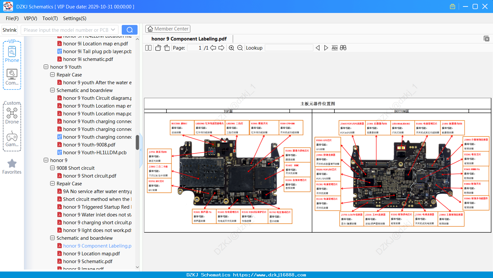The image size is (493, 278).
Task: Toggle the Abi whole-word match option
Action: click(x=335, y=48)
